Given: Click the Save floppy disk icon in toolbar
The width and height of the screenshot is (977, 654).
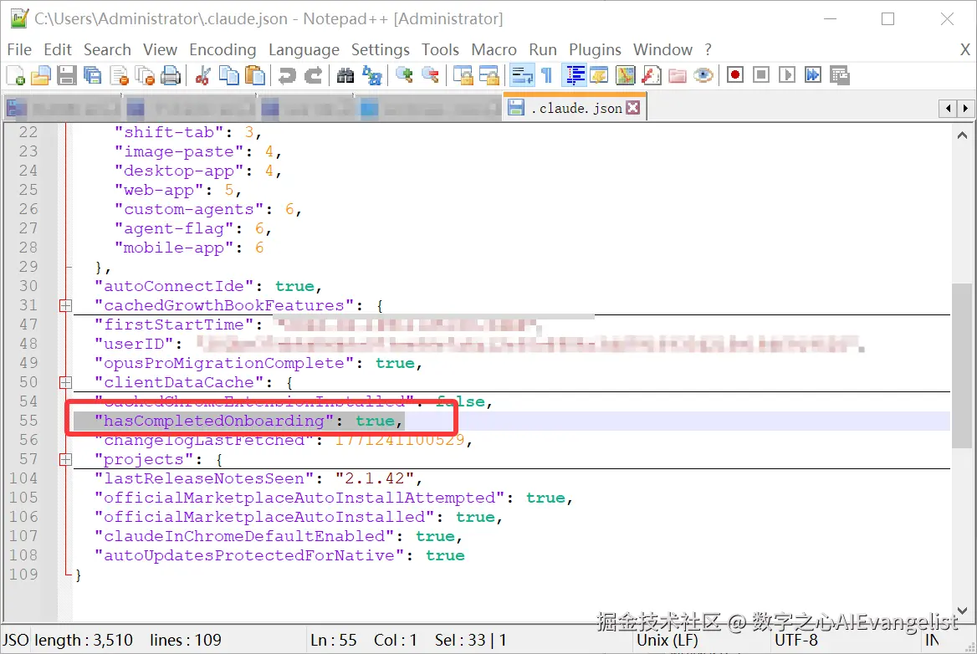Looking at the screenshot, I should (67, 75).
